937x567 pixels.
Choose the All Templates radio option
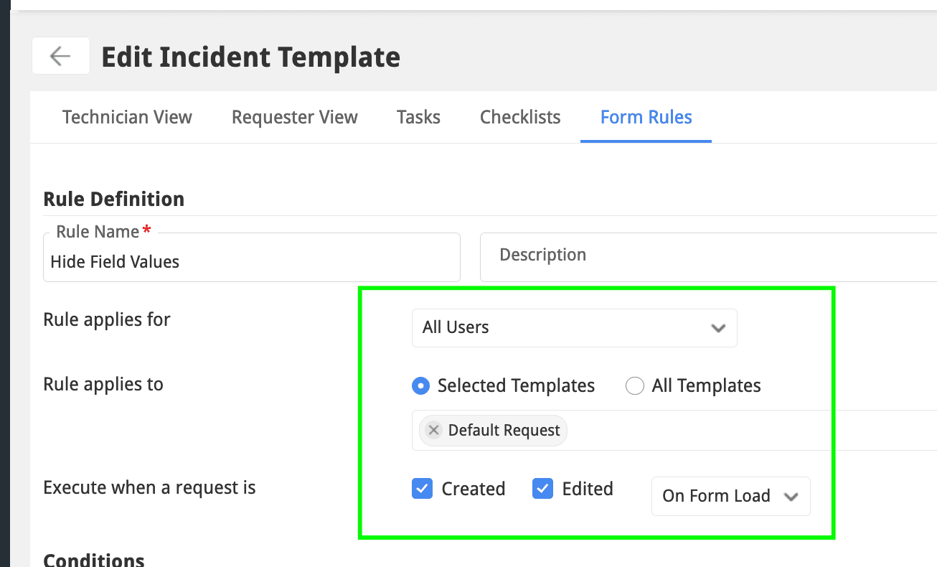coord(635,385)
